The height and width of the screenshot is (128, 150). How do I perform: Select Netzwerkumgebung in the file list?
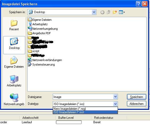coord(43,29)
